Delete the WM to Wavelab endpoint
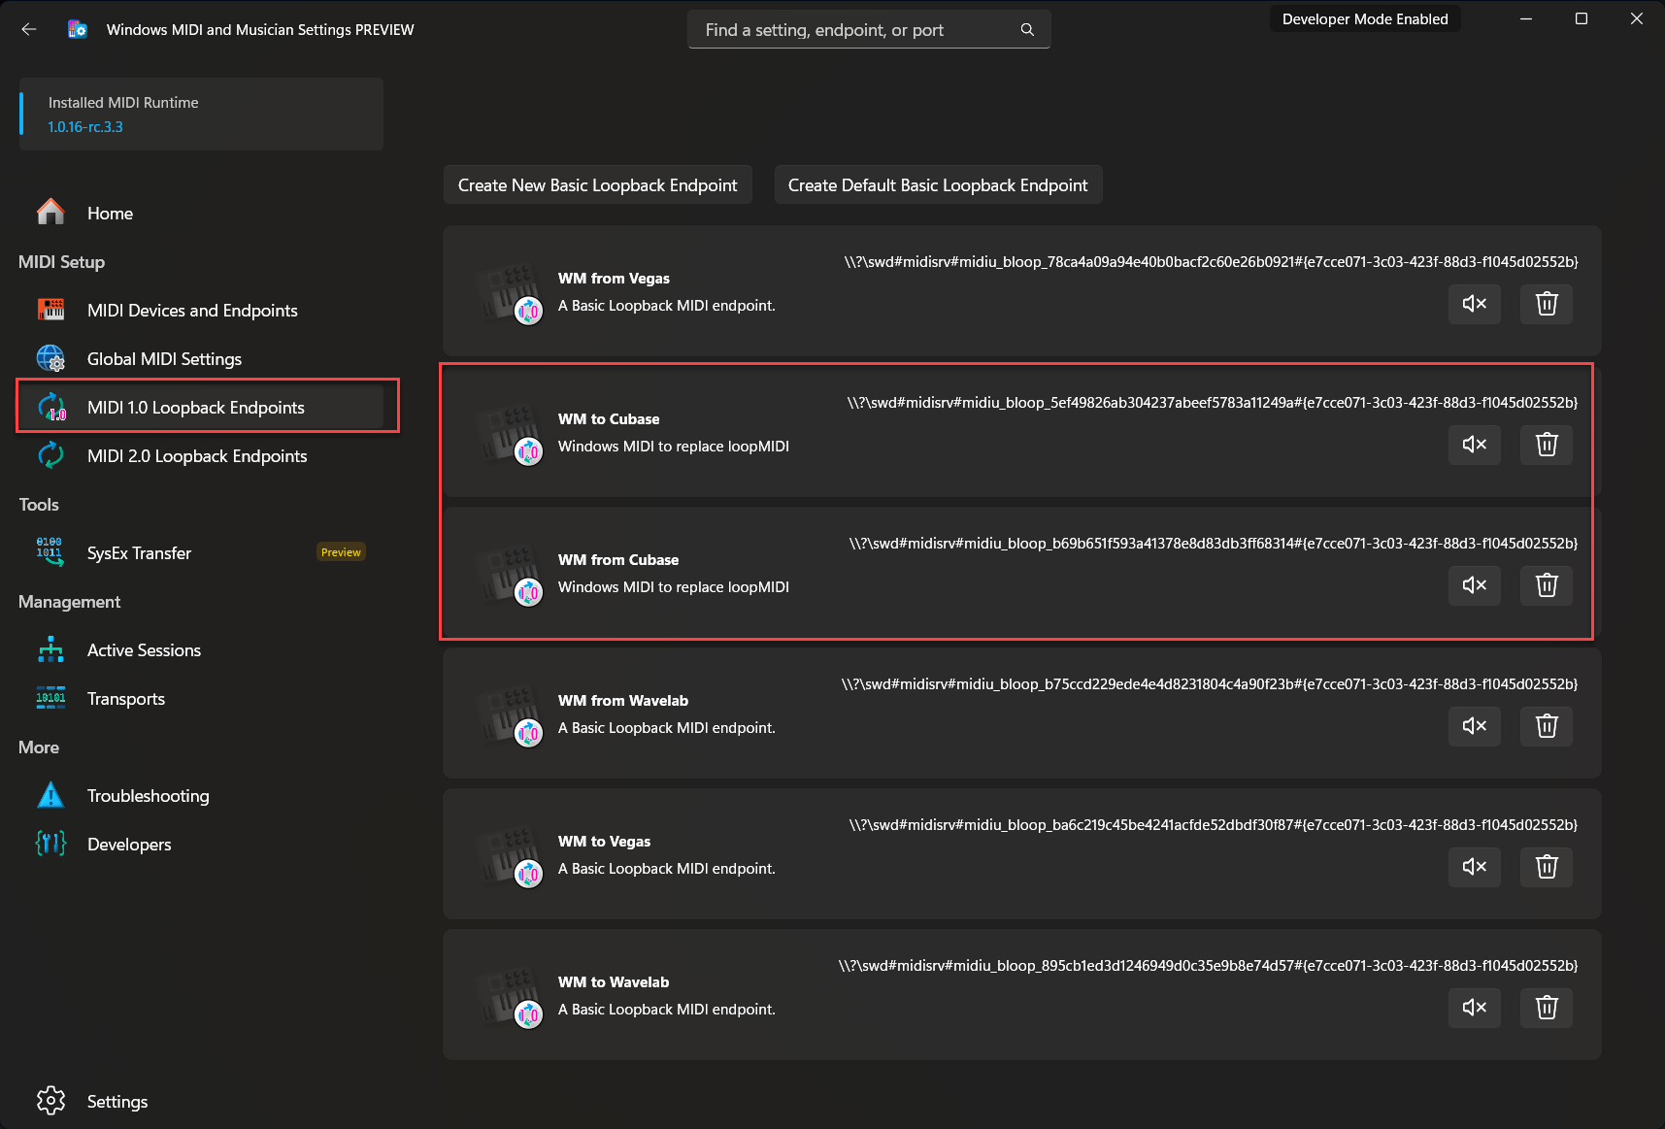 point(1547,1008)
